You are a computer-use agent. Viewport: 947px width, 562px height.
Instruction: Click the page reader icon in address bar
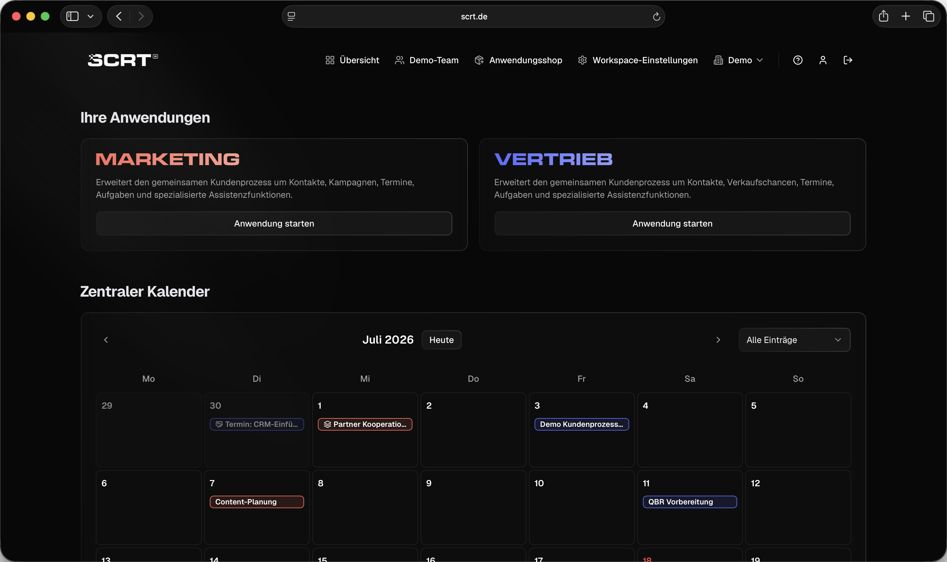[x=291, y=16]
